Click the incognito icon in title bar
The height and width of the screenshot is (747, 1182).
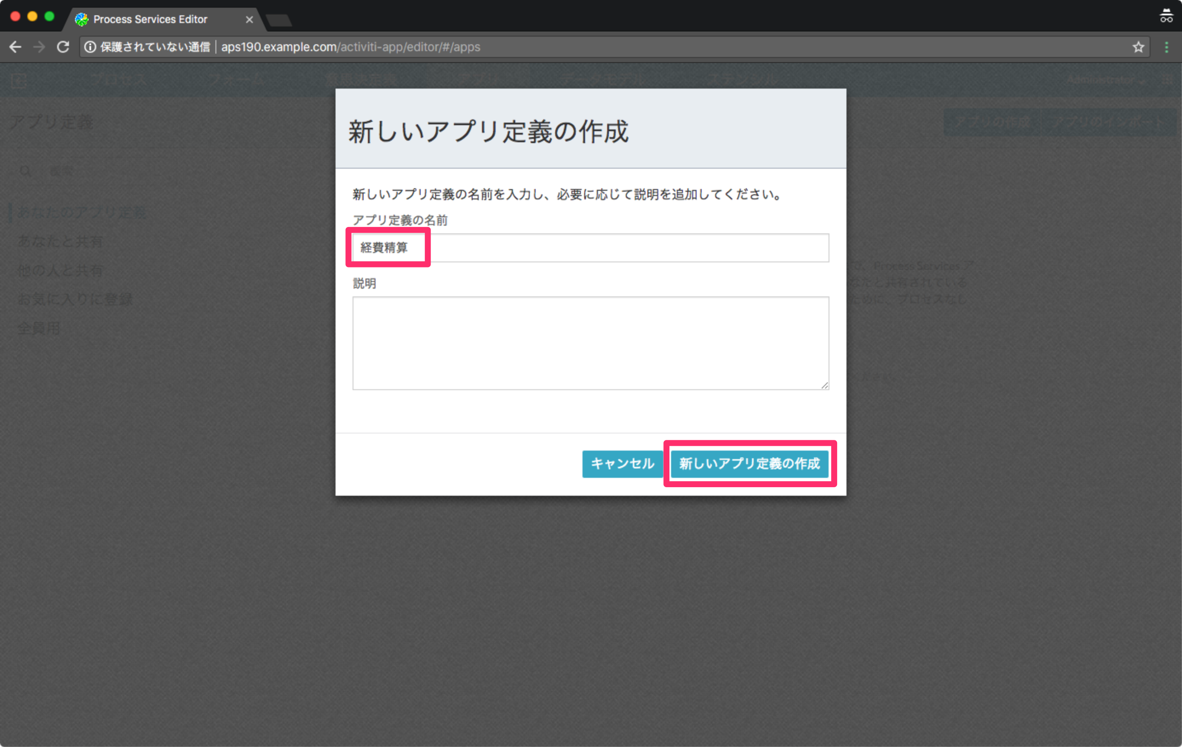(1166, 16)
